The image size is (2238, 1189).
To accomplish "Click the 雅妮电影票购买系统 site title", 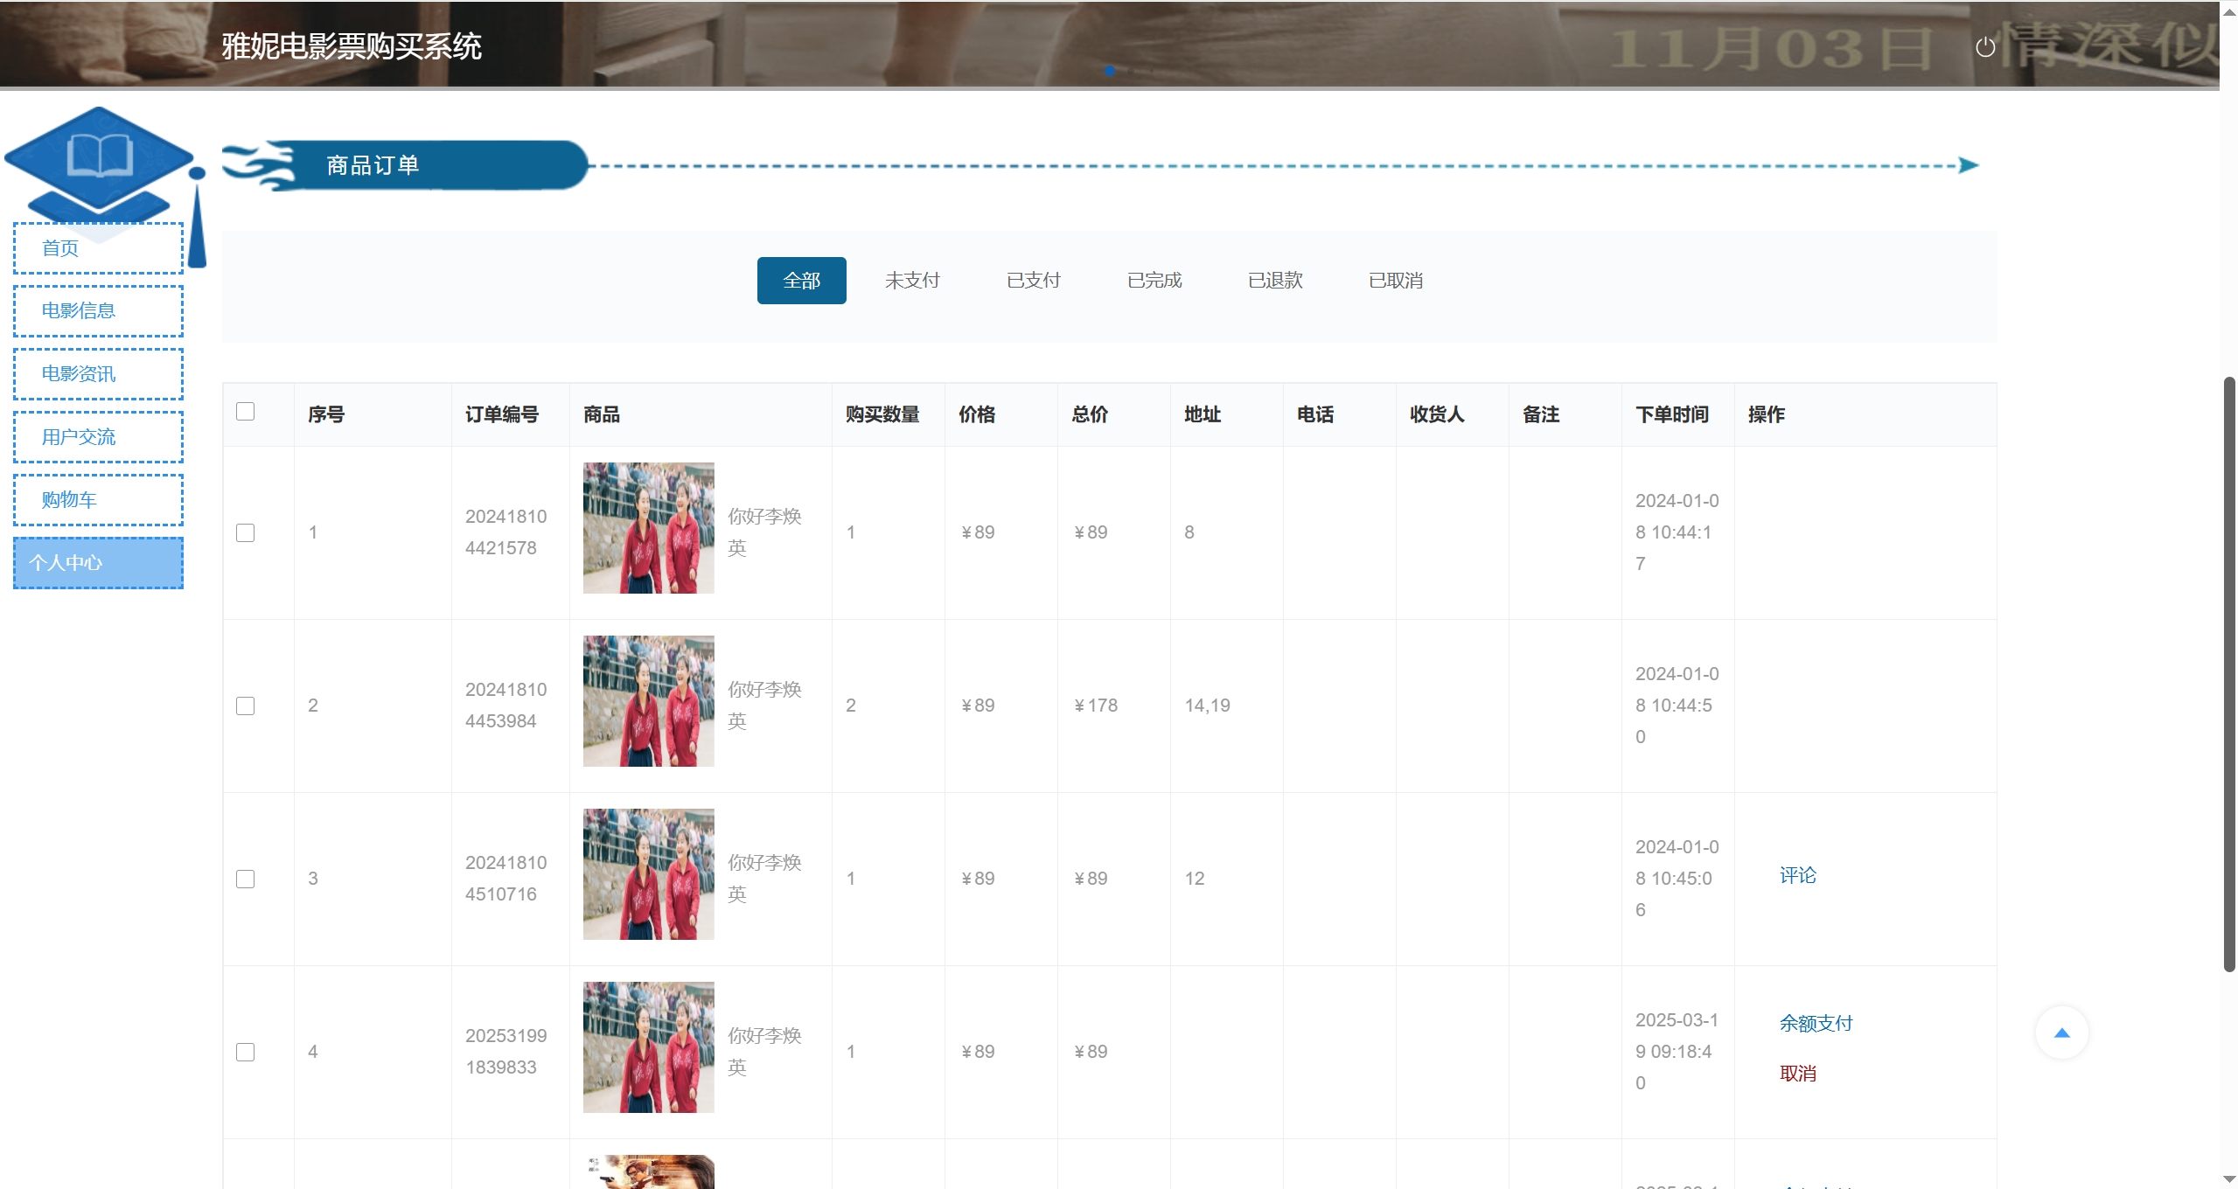I will [352, 46].
